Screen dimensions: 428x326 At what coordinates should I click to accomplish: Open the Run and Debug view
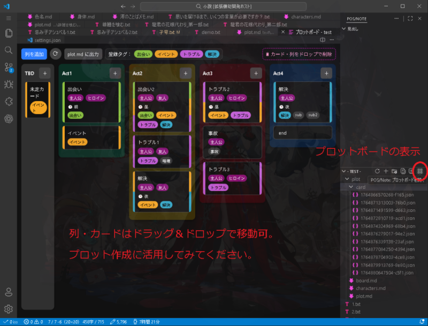coord(7,84)
